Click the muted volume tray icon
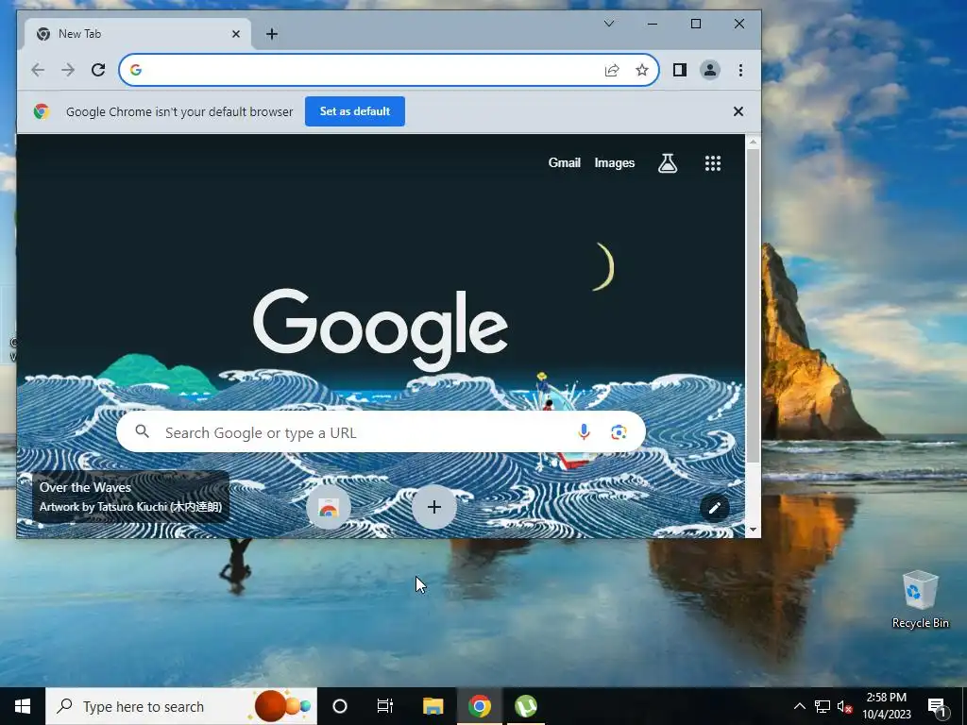 pos(844,706)
